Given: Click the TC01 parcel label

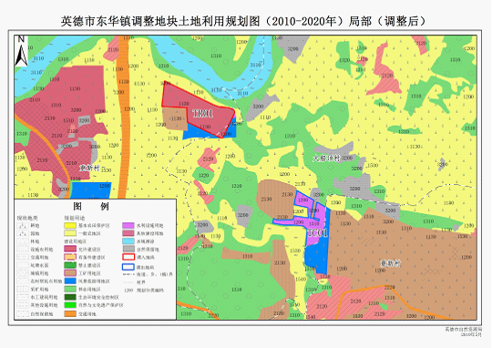Looking at the screenshot, I should (317, 233).
